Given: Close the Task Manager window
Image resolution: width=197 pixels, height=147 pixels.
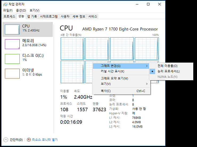Looking at the screenshot, I should [x=159, y=4].
